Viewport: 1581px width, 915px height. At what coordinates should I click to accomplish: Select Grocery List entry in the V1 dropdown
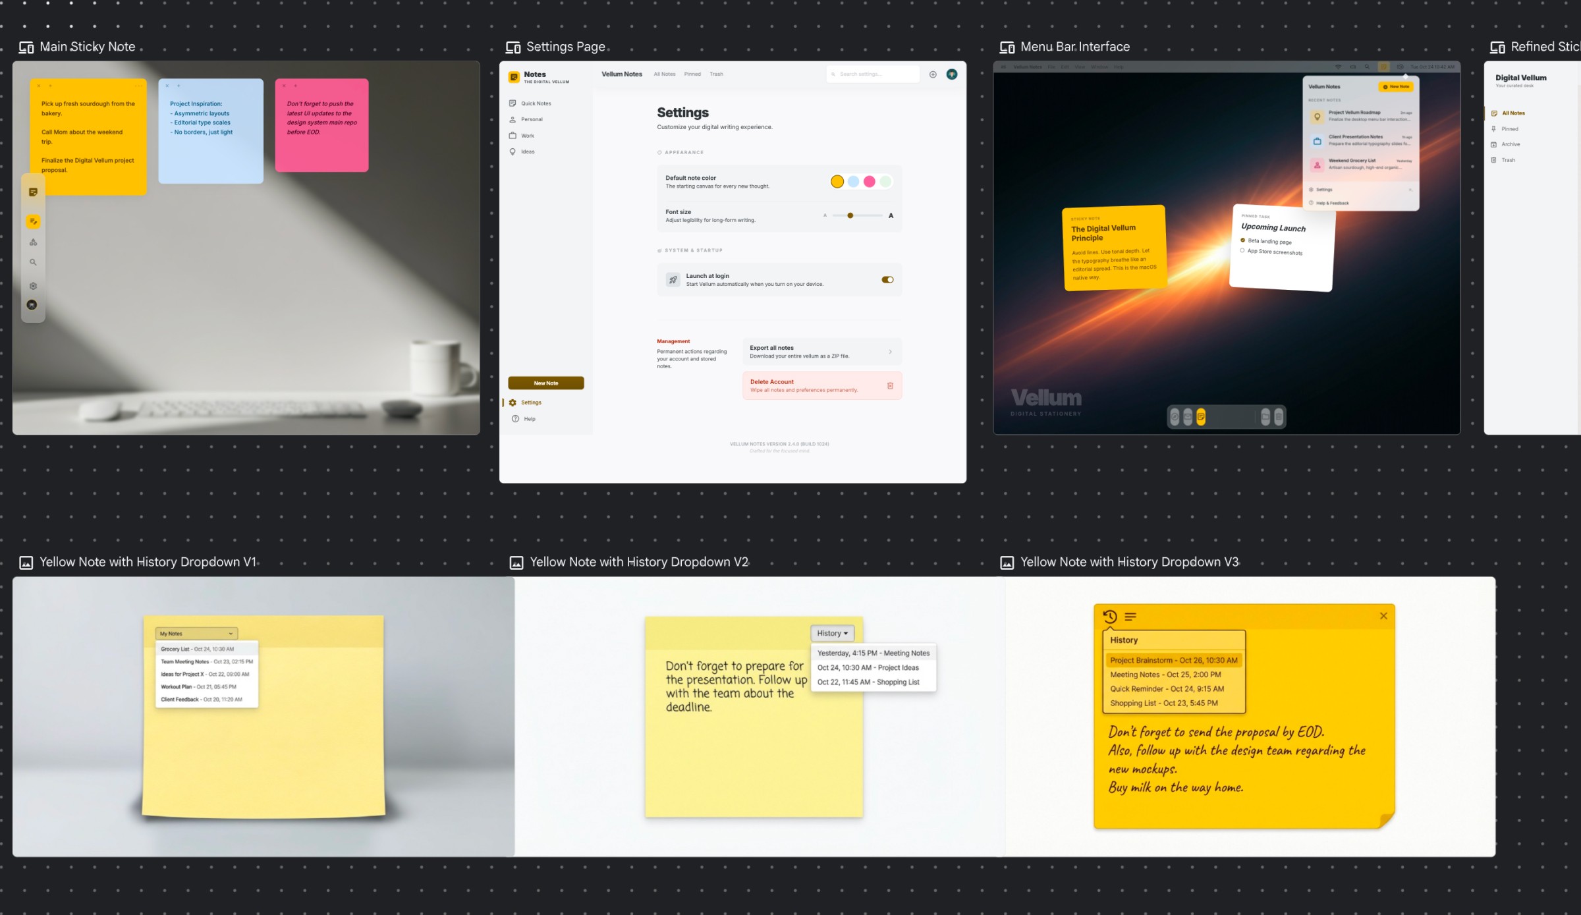coord(206,649)
